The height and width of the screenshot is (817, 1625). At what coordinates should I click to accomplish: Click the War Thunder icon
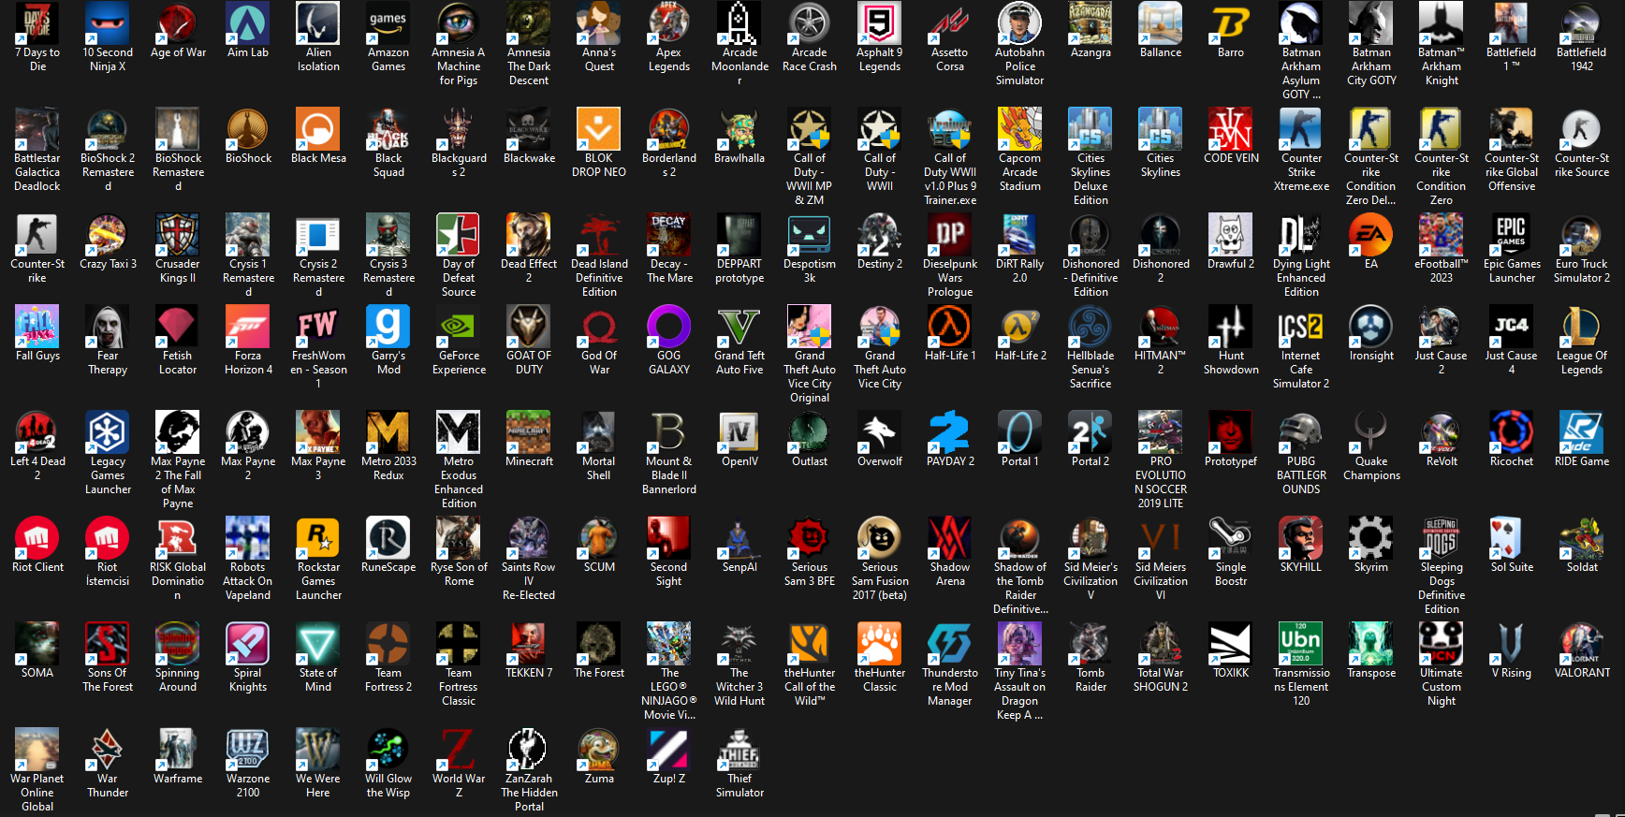click(x=108, y=750)
